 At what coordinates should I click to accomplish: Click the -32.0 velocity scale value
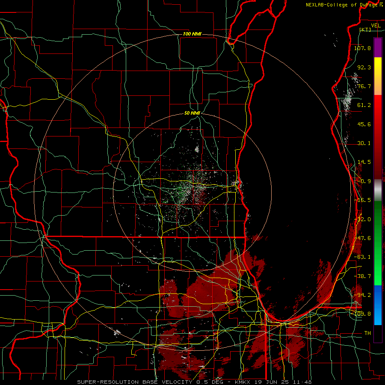point(362,219)
